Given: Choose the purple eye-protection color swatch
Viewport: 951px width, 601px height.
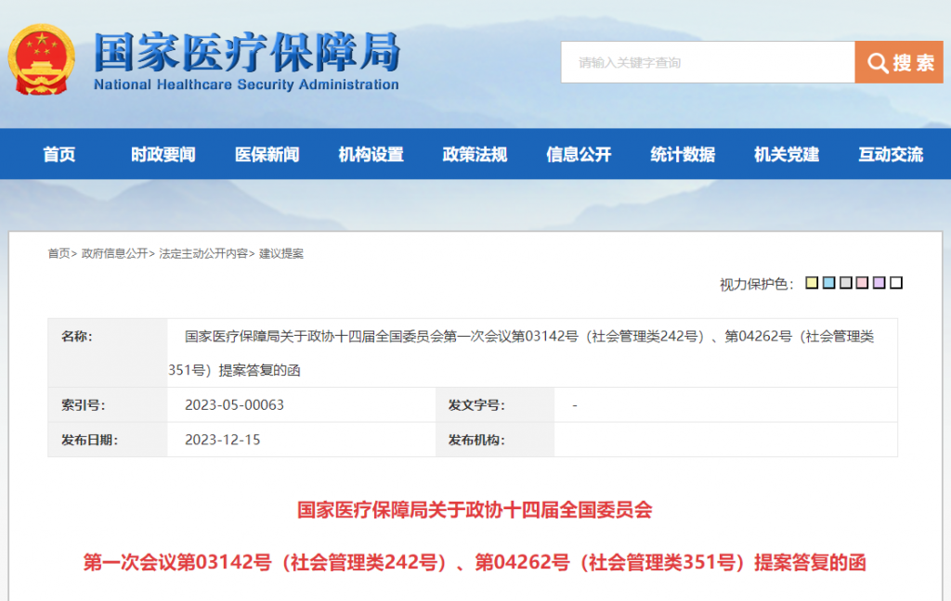Looking at the screenshot, I should click(879, 282).
